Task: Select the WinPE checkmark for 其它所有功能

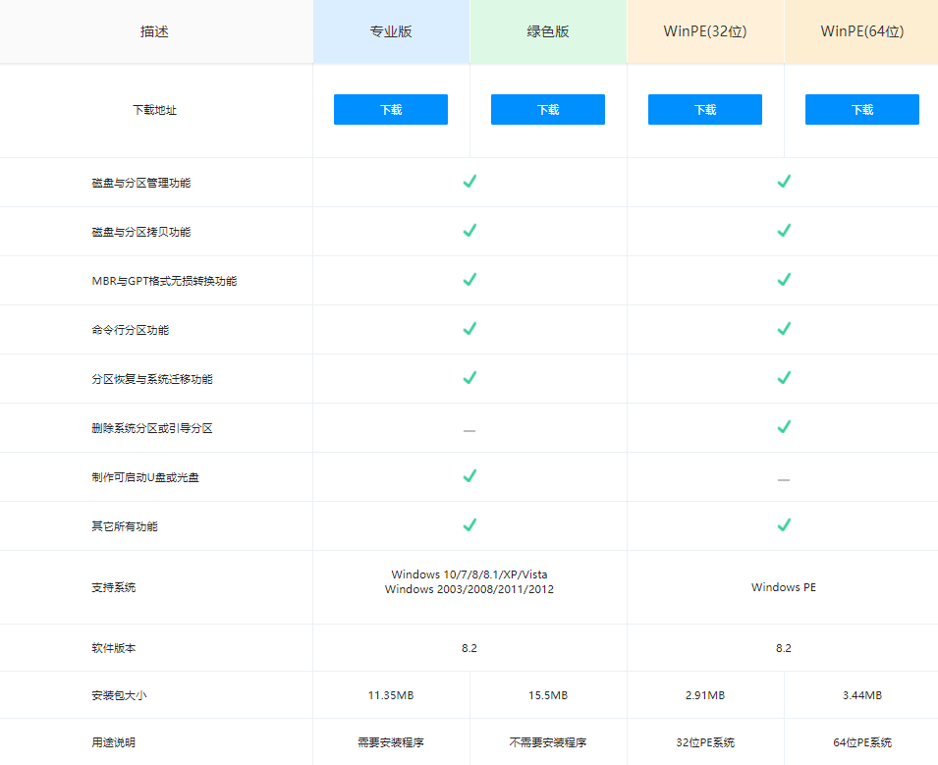Action: (x=783, y=525)
